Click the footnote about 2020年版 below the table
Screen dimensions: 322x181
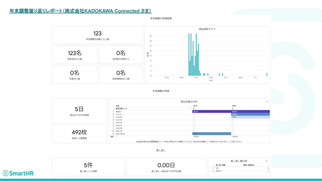(x=189, y=141)
